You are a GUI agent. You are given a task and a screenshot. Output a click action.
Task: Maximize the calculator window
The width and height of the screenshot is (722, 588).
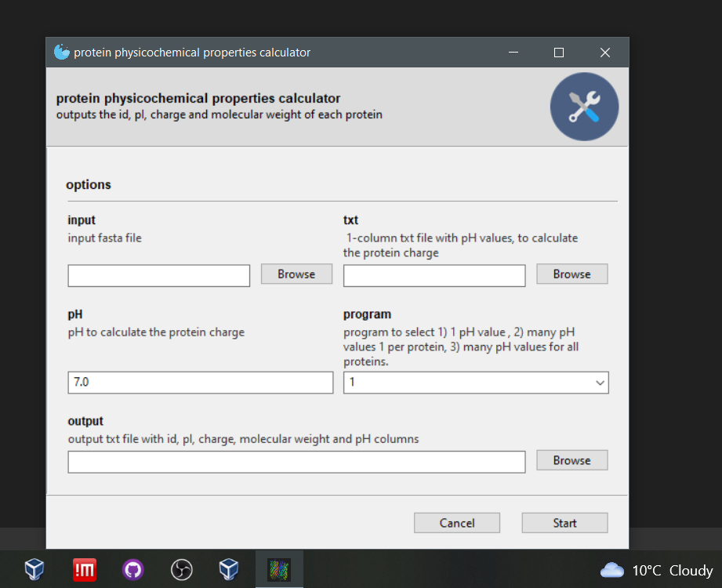point(558,53)
